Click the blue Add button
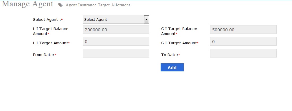Screen dimensions: 292x111 172,67
